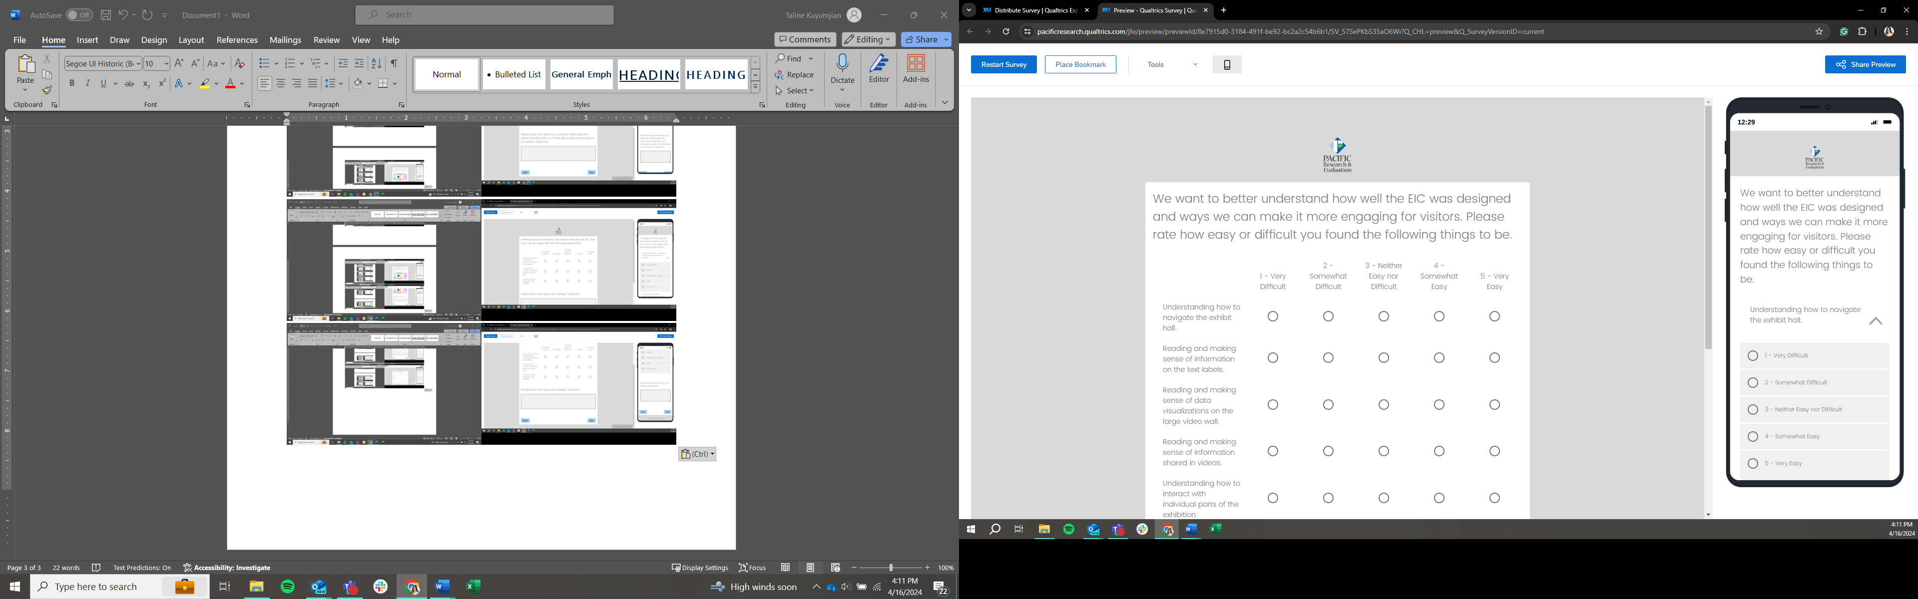Click the mobile preview toggle icon
Image resolution: width=1918 pixels, height=599 pixels.
tap(1227, 65)
